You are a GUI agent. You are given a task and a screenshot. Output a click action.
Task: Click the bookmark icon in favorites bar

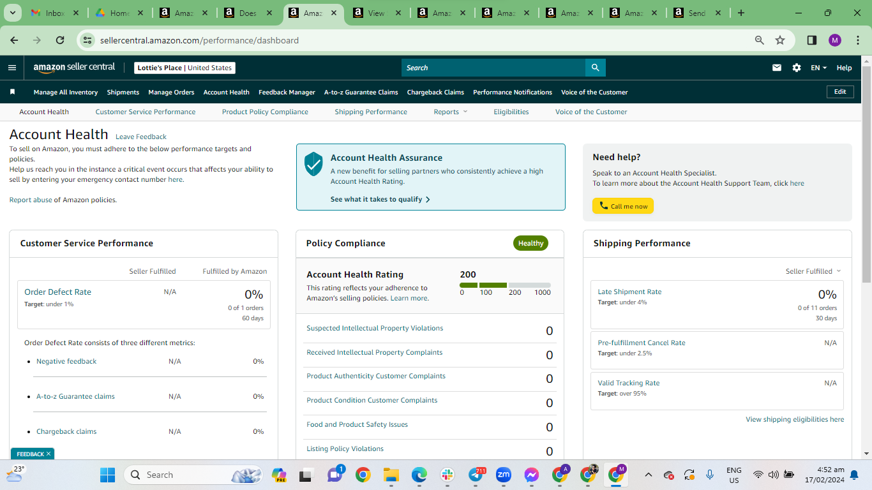pyautogui.click(x=12, y=92)
